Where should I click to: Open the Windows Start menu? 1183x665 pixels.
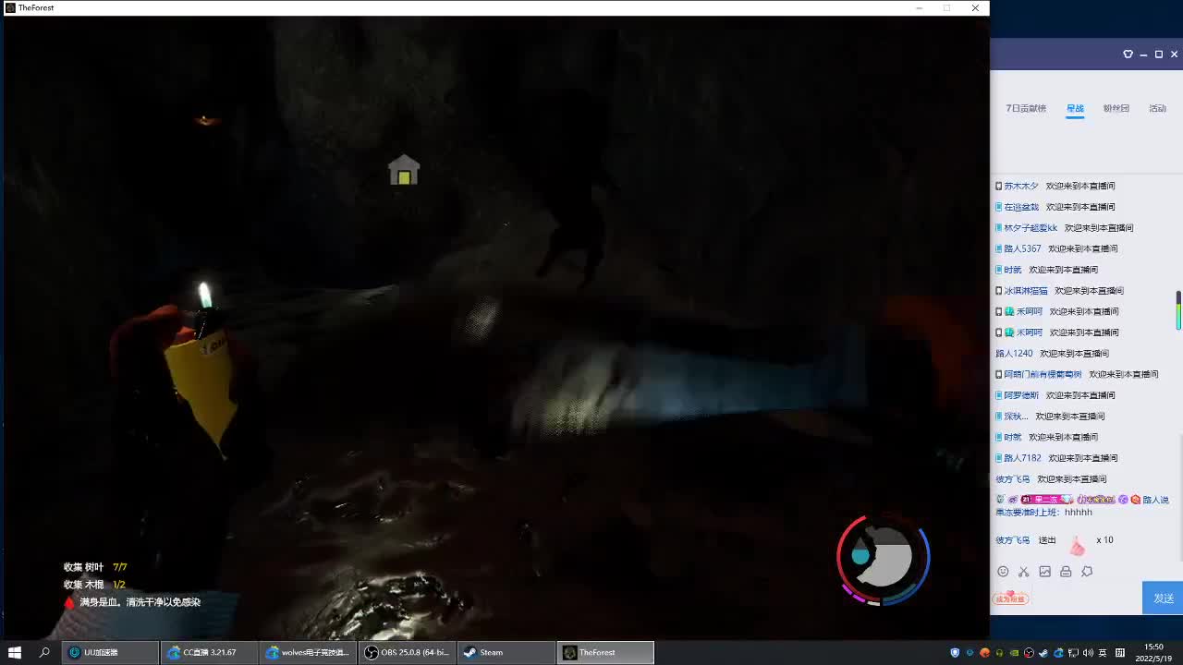[15, 652]
